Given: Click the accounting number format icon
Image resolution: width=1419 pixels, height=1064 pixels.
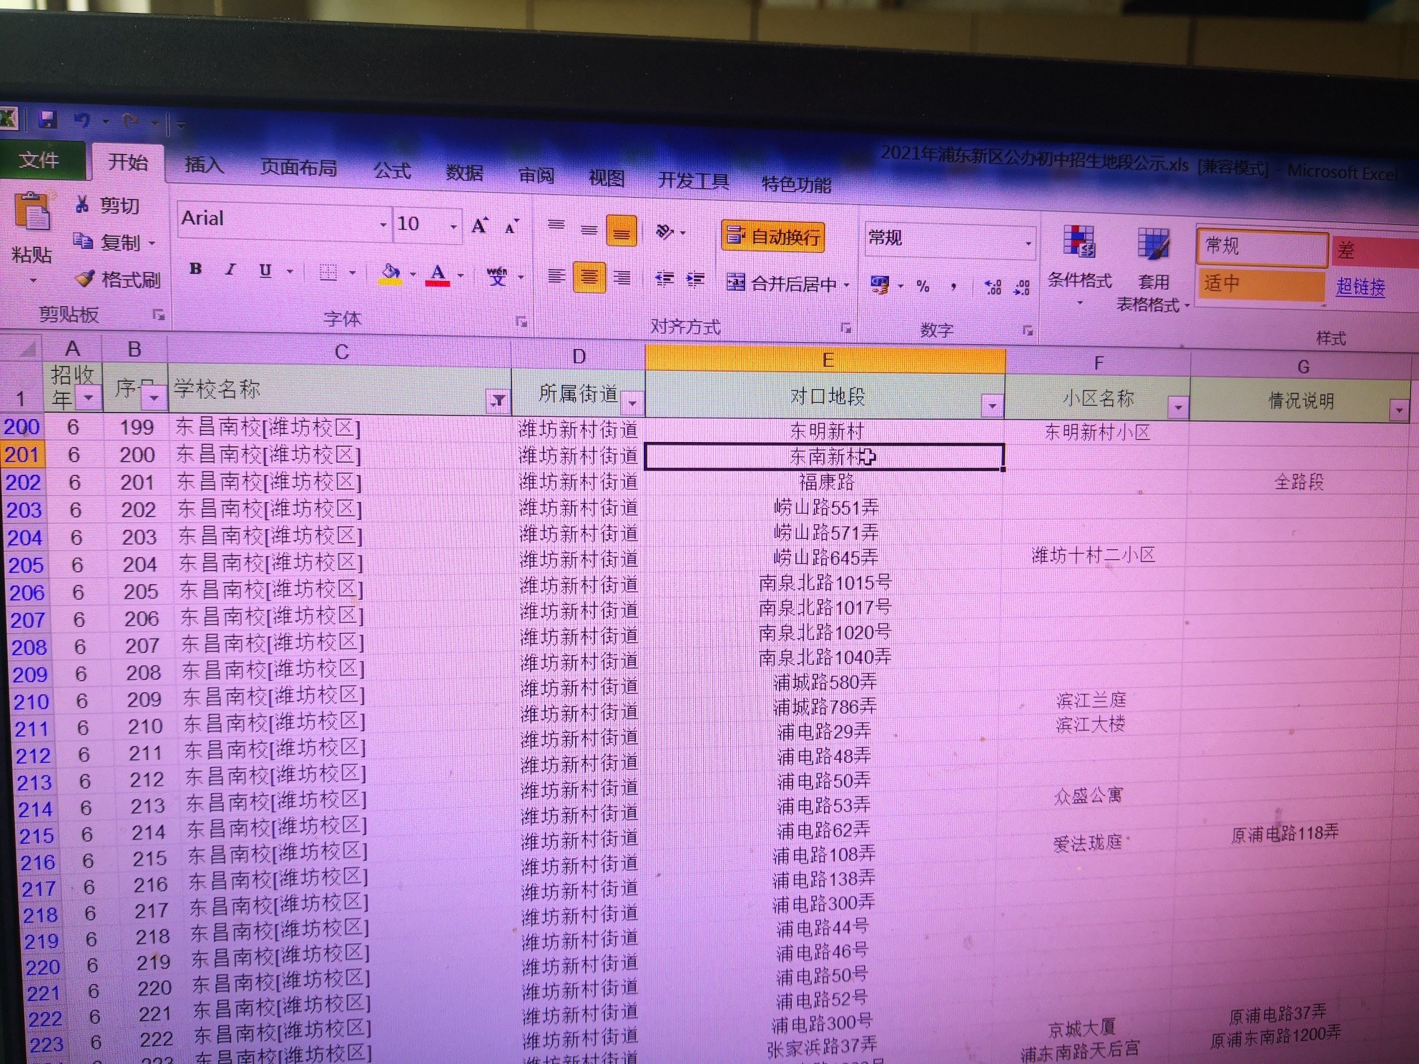Looking at the screenshot, I should pos(880,285).
